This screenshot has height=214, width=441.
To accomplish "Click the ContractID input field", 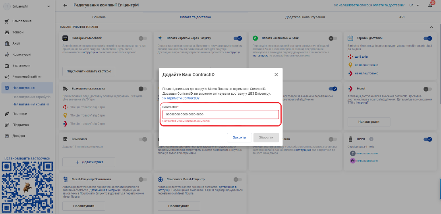I will point(220,114).
